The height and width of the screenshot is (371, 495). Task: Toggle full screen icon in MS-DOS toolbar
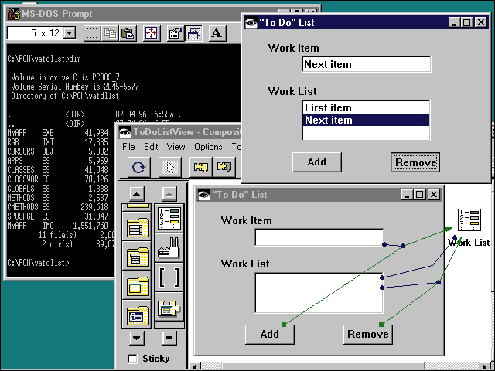[x=151, y=32]
